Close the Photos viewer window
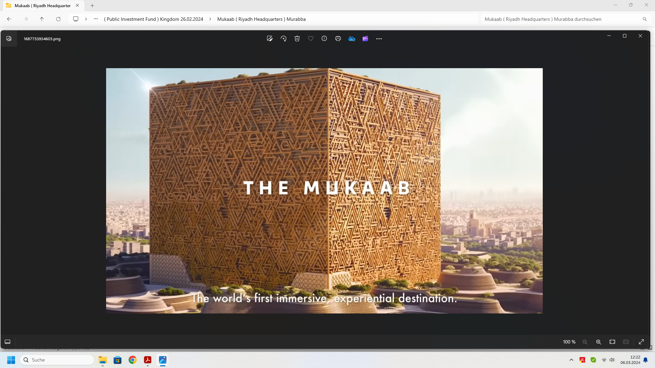 (640, 36)
